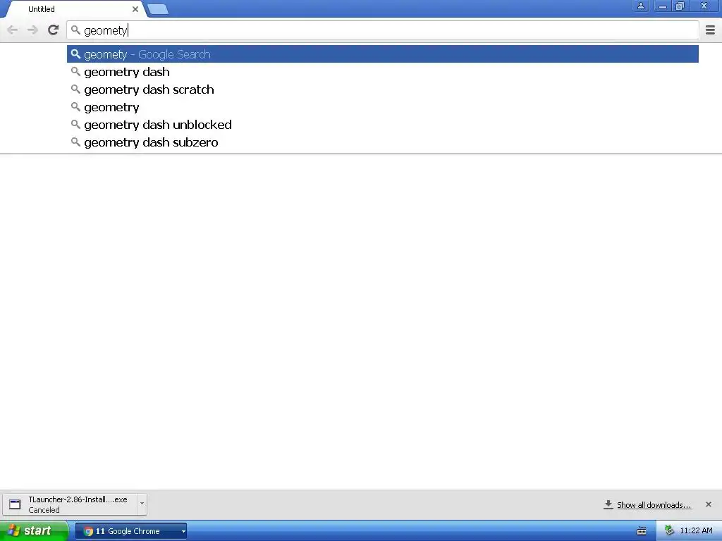
Task: Click the browser back arrow
Action: click(13, 30)
